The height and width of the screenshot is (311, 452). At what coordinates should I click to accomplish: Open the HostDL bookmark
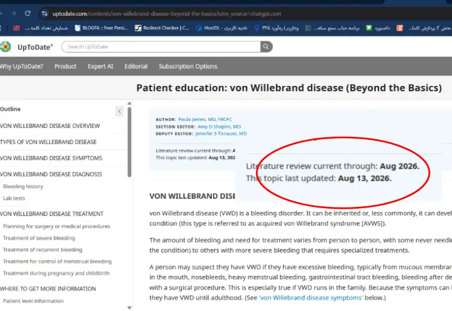tap(221, 28)
